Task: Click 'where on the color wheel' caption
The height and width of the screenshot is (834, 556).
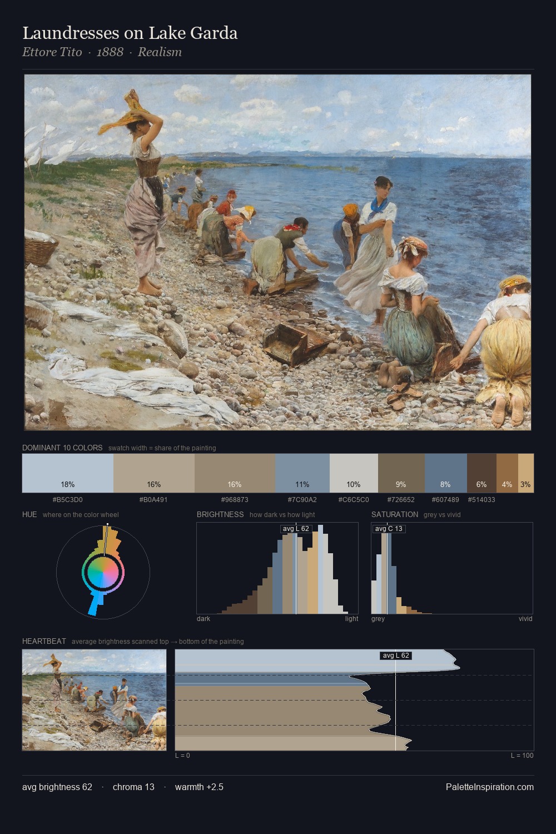Action: tap(81, 515)
